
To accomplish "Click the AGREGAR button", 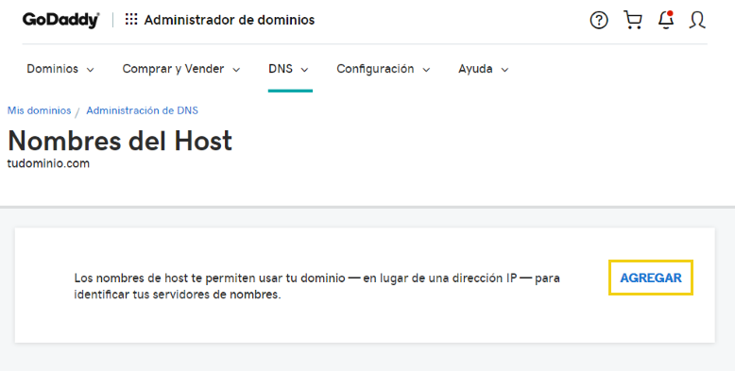I will (651, 278).
